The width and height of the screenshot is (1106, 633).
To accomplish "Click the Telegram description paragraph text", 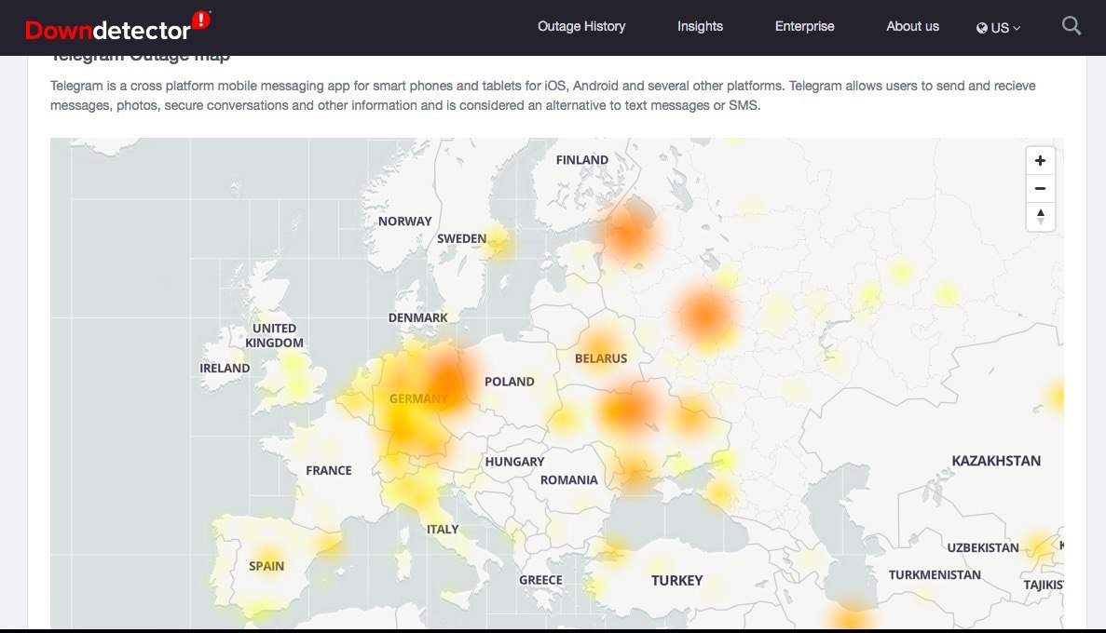I will pyautogui.click(x=543, y=96).
